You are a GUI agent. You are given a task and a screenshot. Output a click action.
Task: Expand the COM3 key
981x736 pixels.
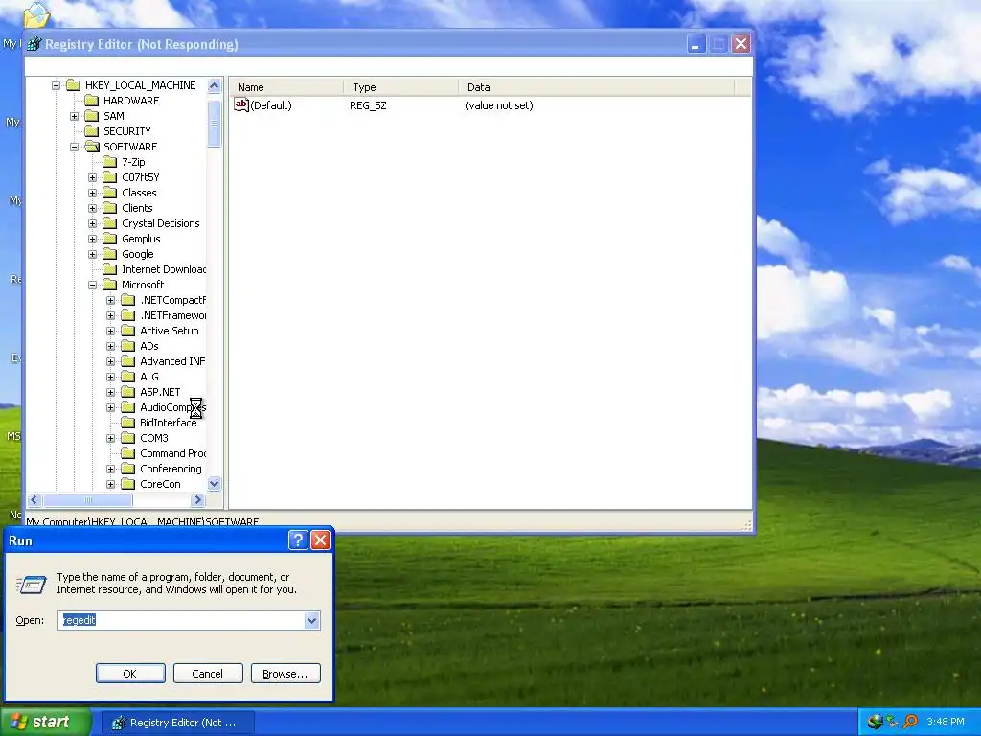[x=111, y=438]
